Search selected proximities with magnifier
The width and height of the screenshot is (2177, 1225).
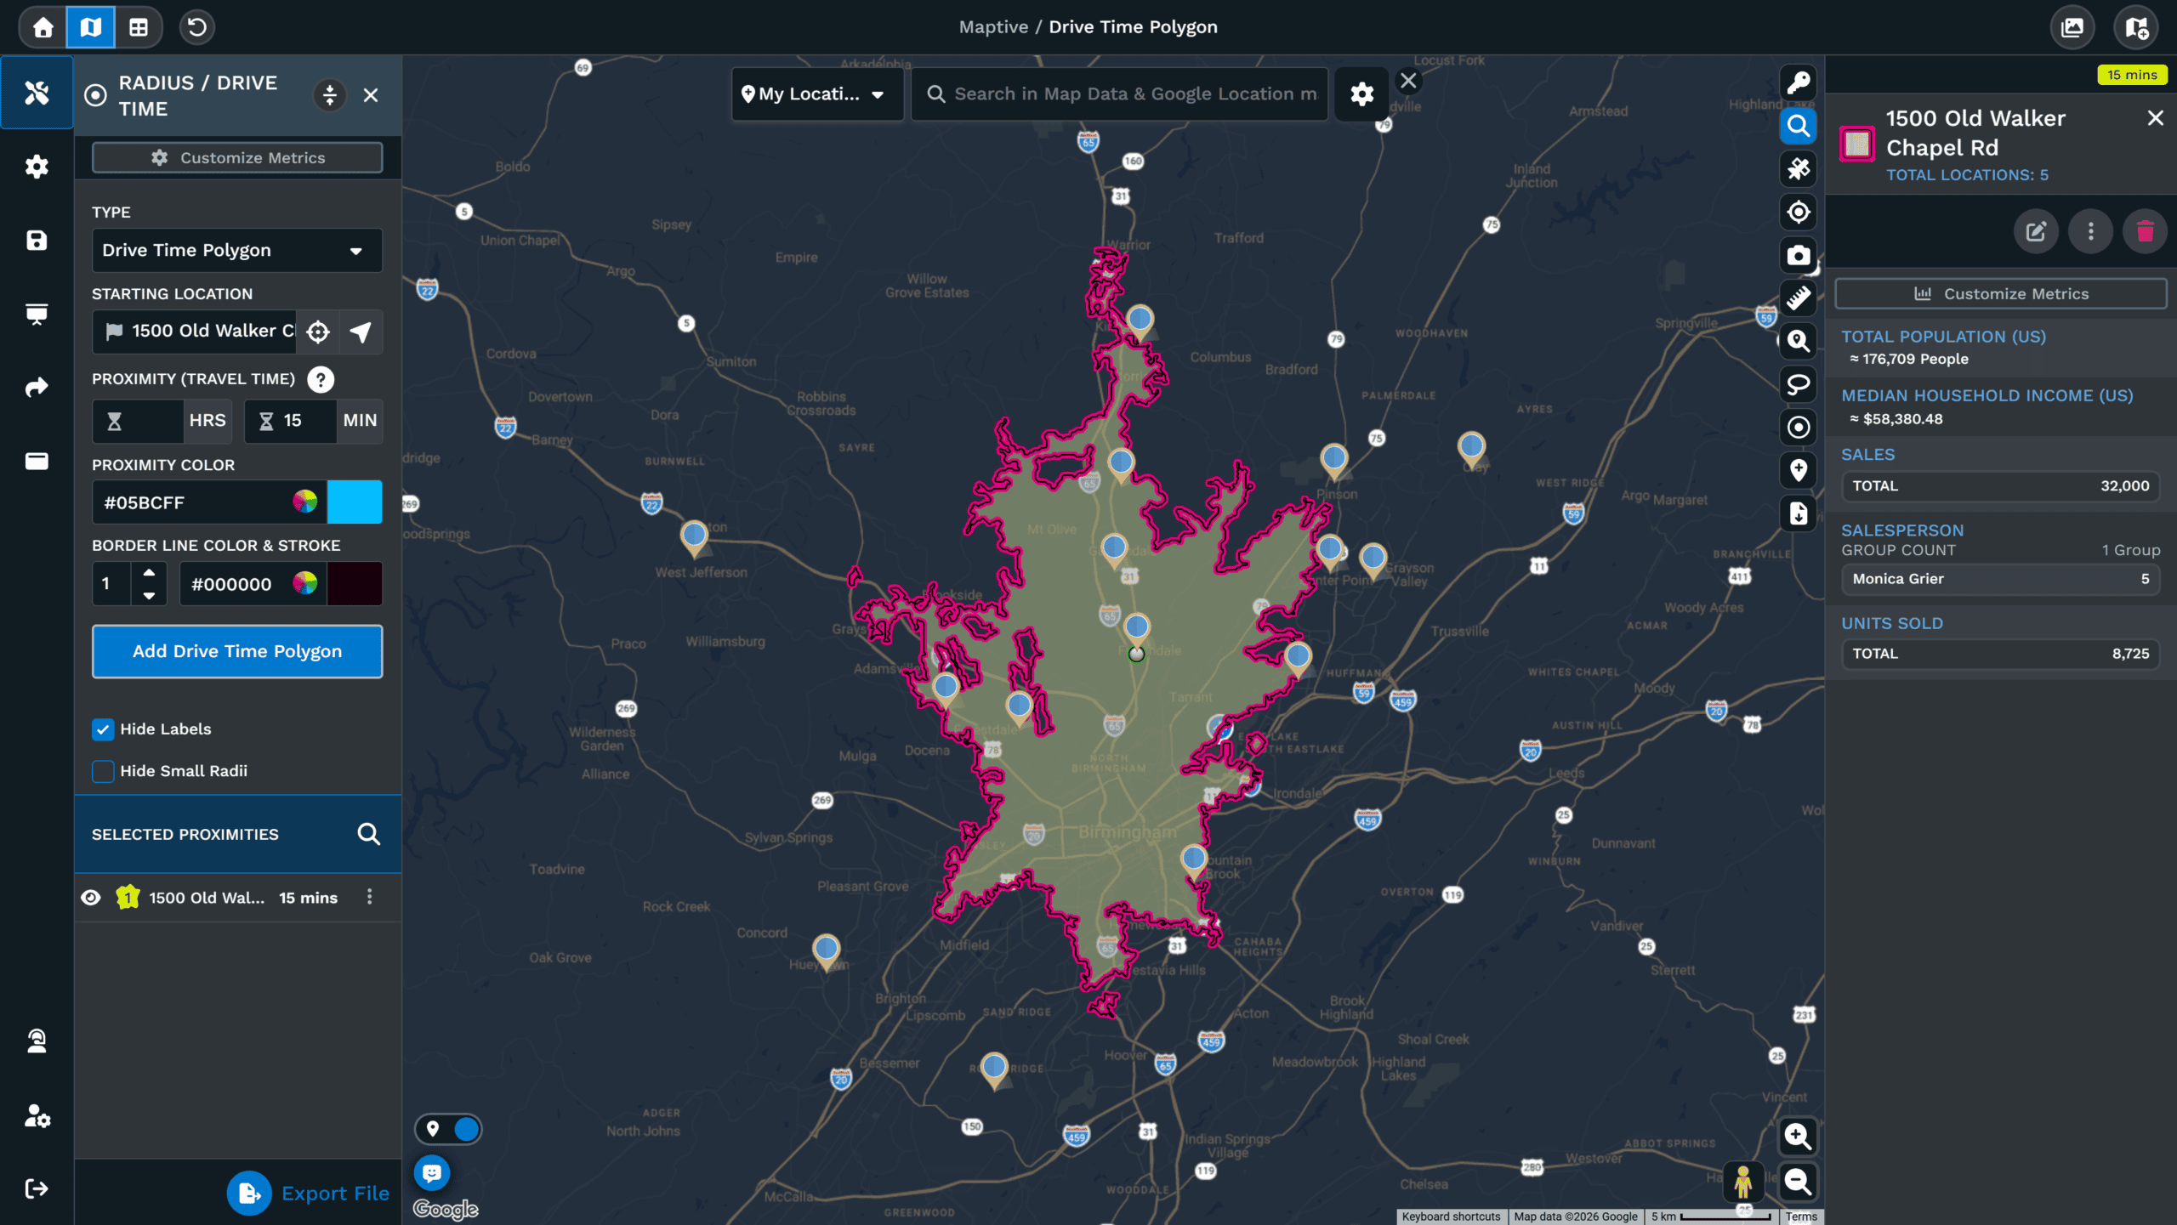pos(368,834)
